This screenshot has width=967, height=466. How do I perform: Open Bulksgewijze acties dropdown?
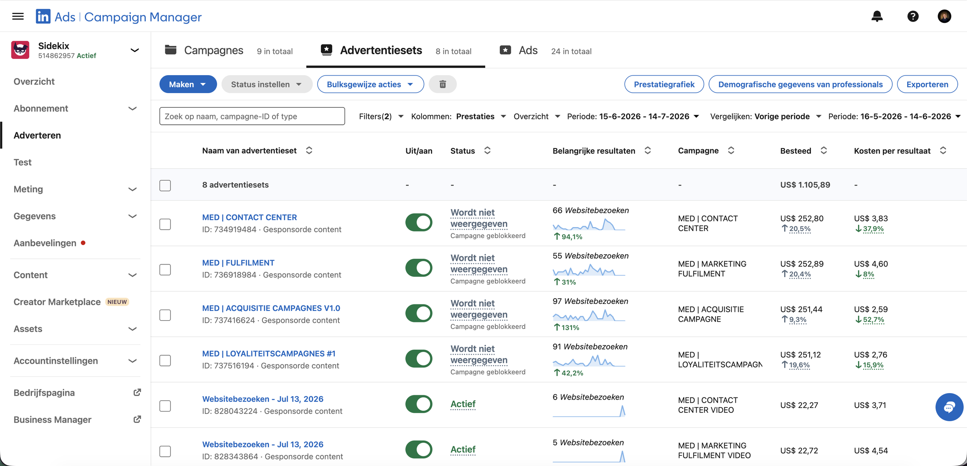371,84
